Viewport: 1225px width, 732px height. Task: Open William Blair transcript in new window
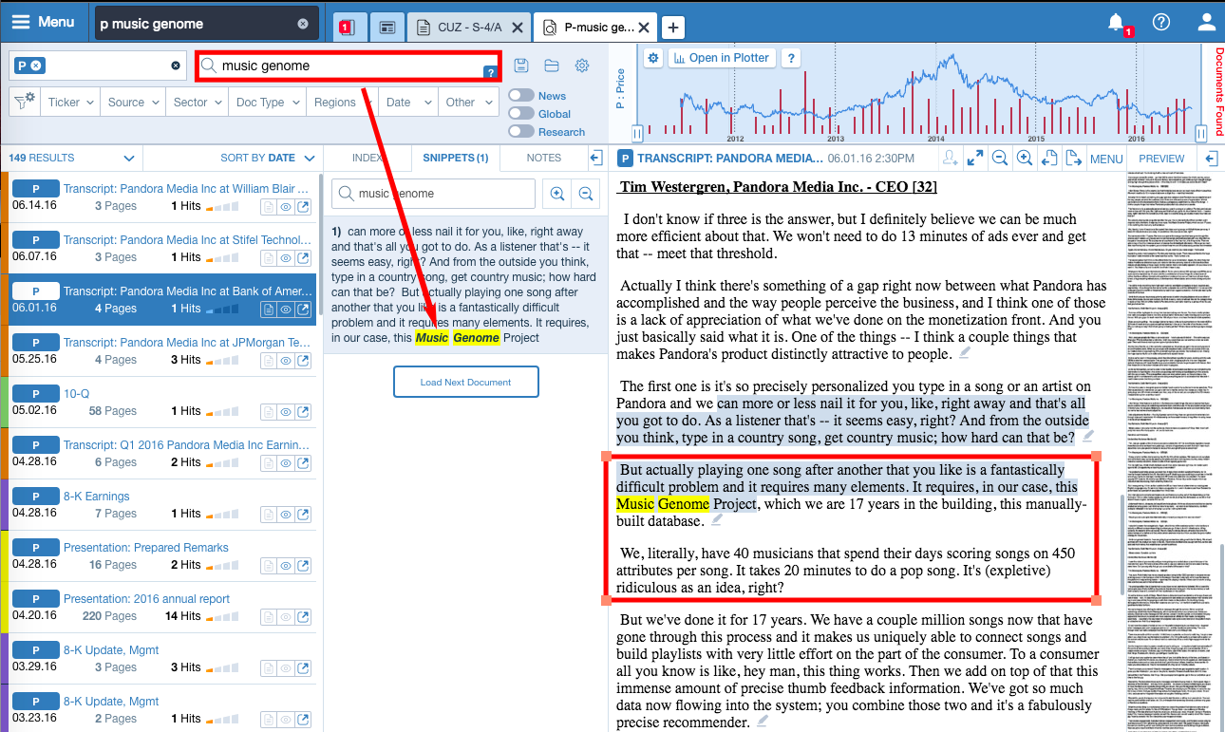[303, 206]
